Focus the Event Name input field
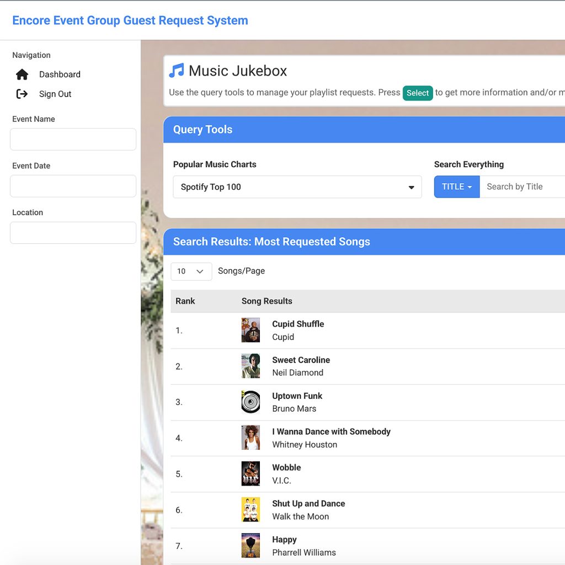The width and height of the screenshot is (565, 565). pyautogui.click(x=73, y=139)
